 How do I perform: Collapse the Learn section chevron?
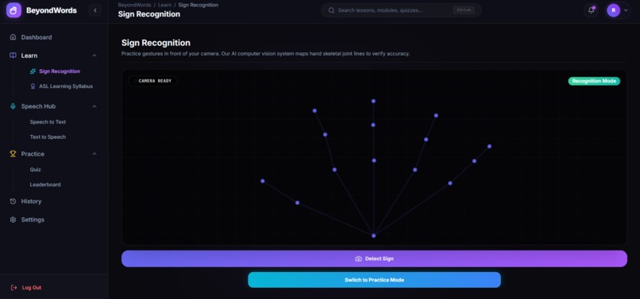point(94,56)
